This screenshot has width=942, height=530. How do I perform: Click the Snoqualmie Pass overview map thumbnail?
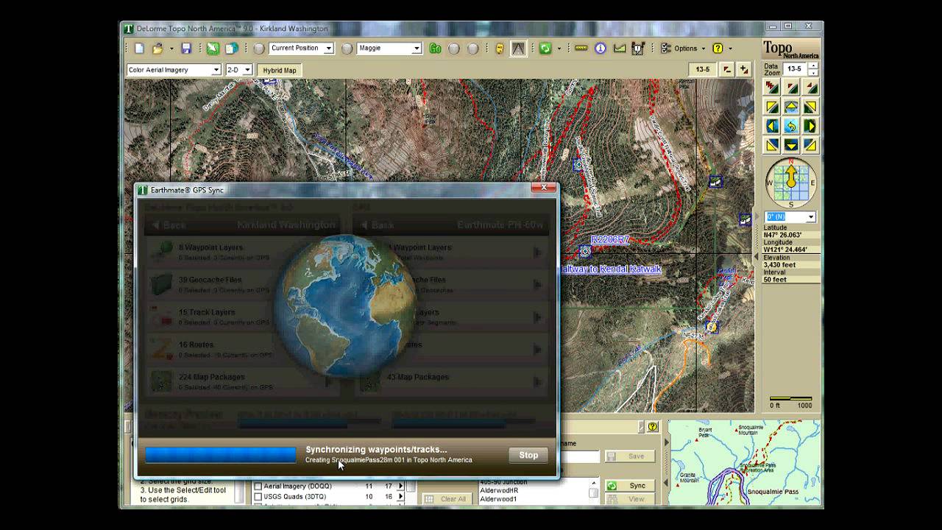tap(743, 462)
